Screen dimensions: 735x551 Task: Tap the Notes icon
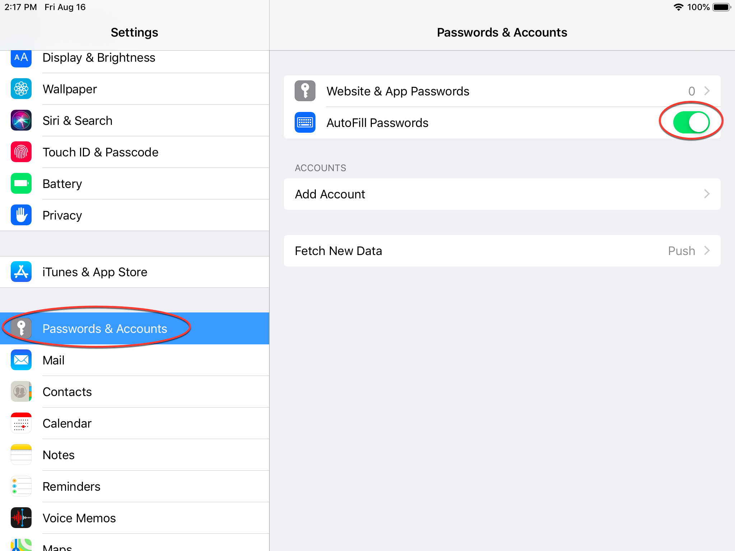(x=21, y=455)
